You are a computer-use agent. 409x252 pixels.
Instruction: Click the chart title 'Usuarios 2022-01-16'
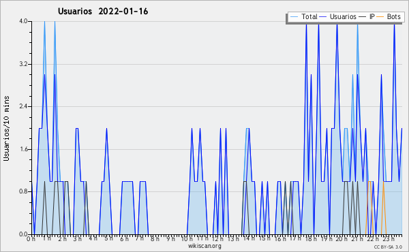[x=103, y=12]
